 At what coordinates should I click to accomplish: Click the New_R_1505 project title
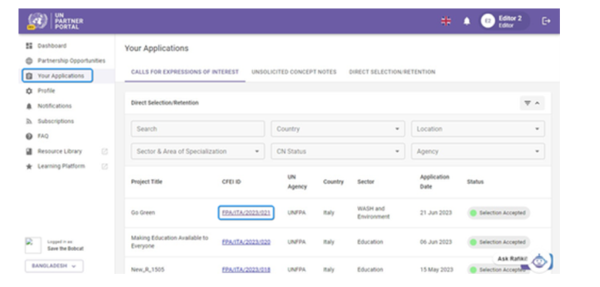click(x=148, y=270)
